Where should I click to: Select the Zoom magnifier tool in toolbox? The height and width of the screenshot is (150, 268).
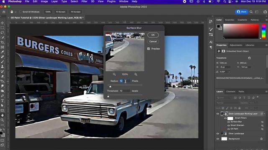pos(3,120)
